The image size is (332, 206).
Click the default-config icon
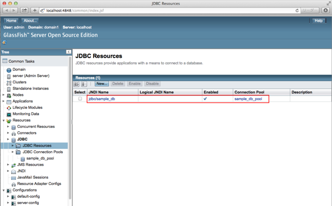coord(13,197)
